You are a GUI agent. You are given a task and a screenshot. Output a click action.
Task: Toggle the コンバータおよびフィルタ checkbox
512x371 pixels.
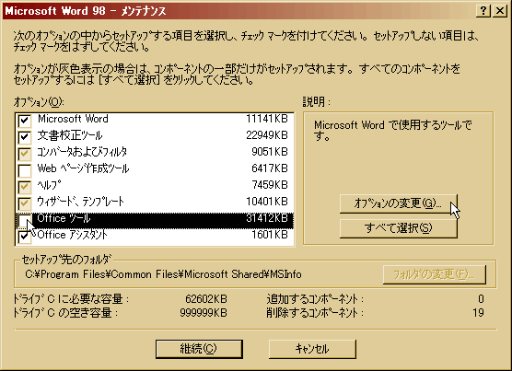25,154
